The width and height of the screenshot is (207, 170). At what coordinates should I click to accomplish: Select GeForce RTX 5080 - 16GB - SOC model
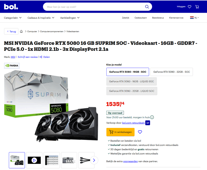point(128,72)
